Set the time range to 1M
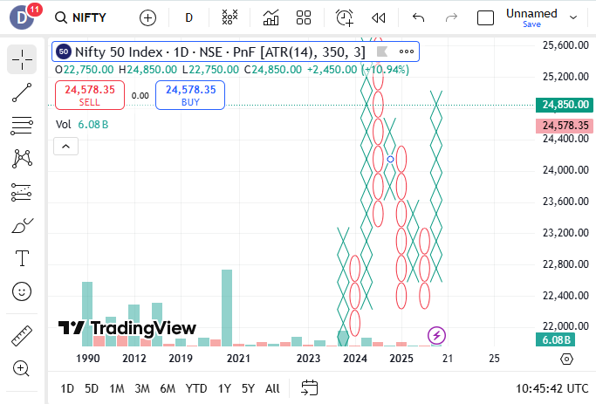 117,388
